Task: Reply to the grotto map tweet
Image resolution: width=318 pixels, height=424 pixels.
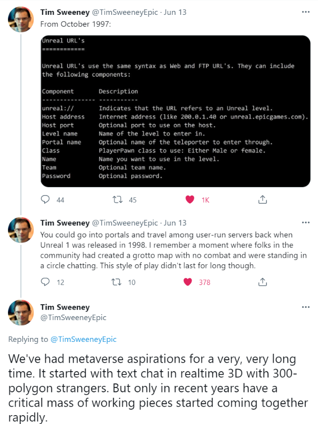Action: [x=46, y=282]
